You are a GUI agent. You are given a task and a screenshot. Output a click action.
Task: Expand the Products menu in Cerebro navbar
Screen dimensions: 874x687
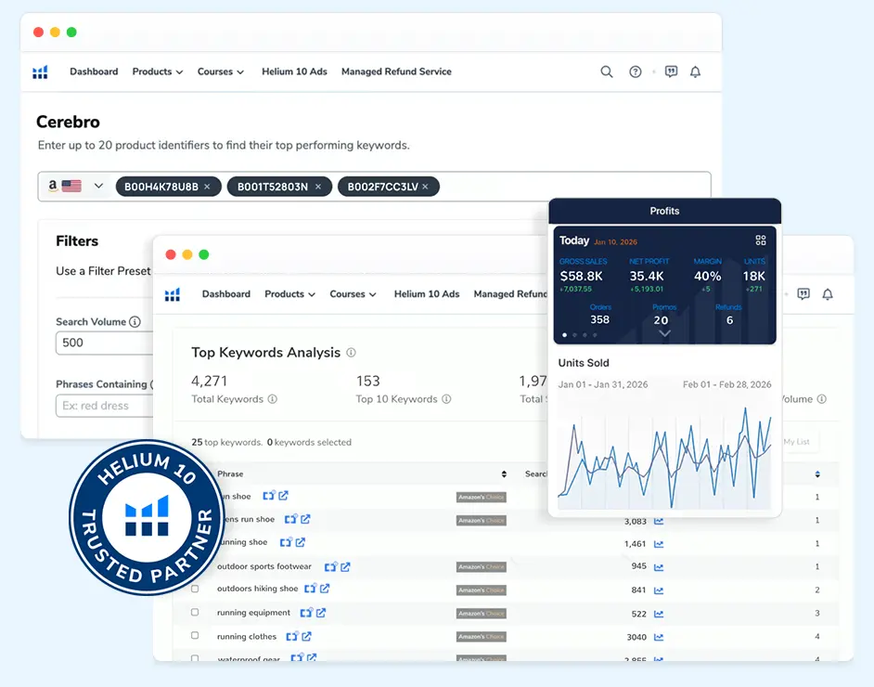click(x=157, y=71)
